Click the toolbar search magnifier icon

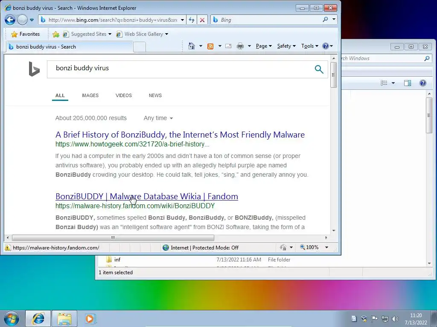[x=325, y=20]
